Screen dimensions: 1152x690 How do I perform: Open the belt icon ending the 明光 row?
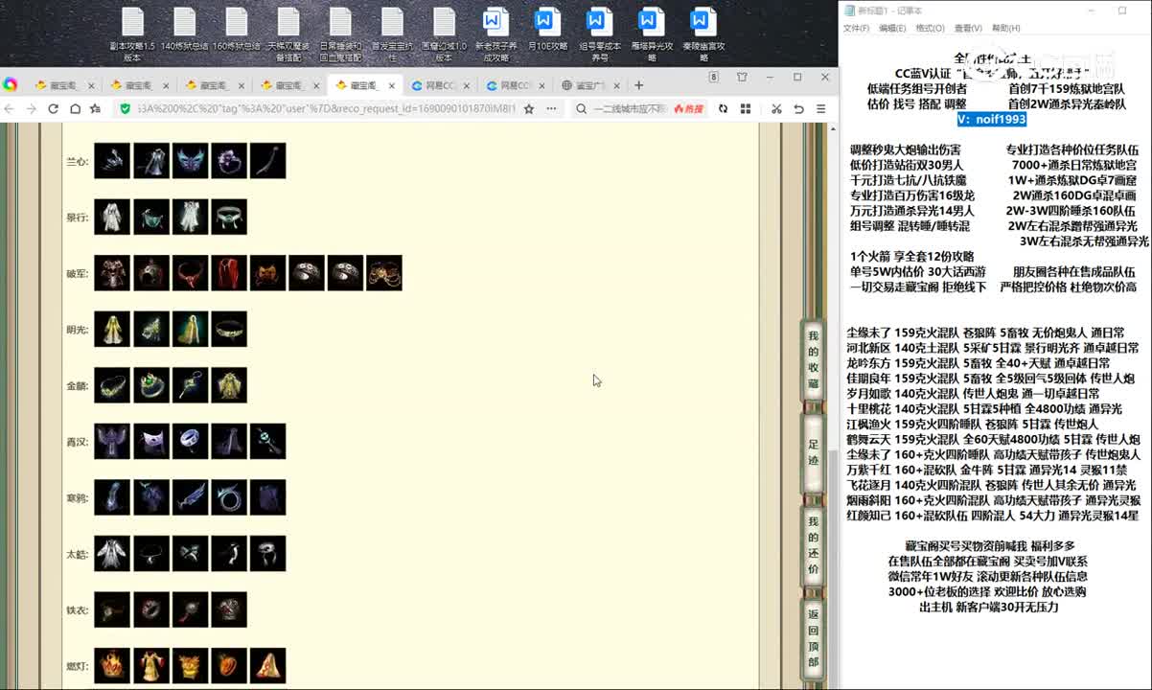click(x=229, y=329)
